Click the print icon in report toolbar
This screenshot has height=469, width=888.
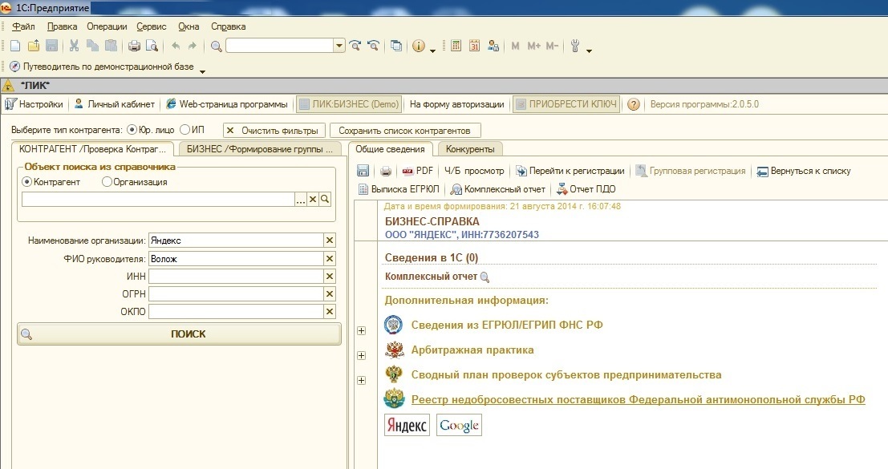point(386,171)
